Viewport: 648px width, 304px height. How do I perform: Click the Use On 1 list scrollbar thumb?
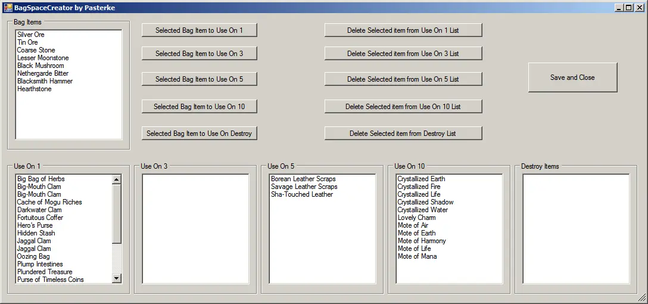tap(117, 213)
